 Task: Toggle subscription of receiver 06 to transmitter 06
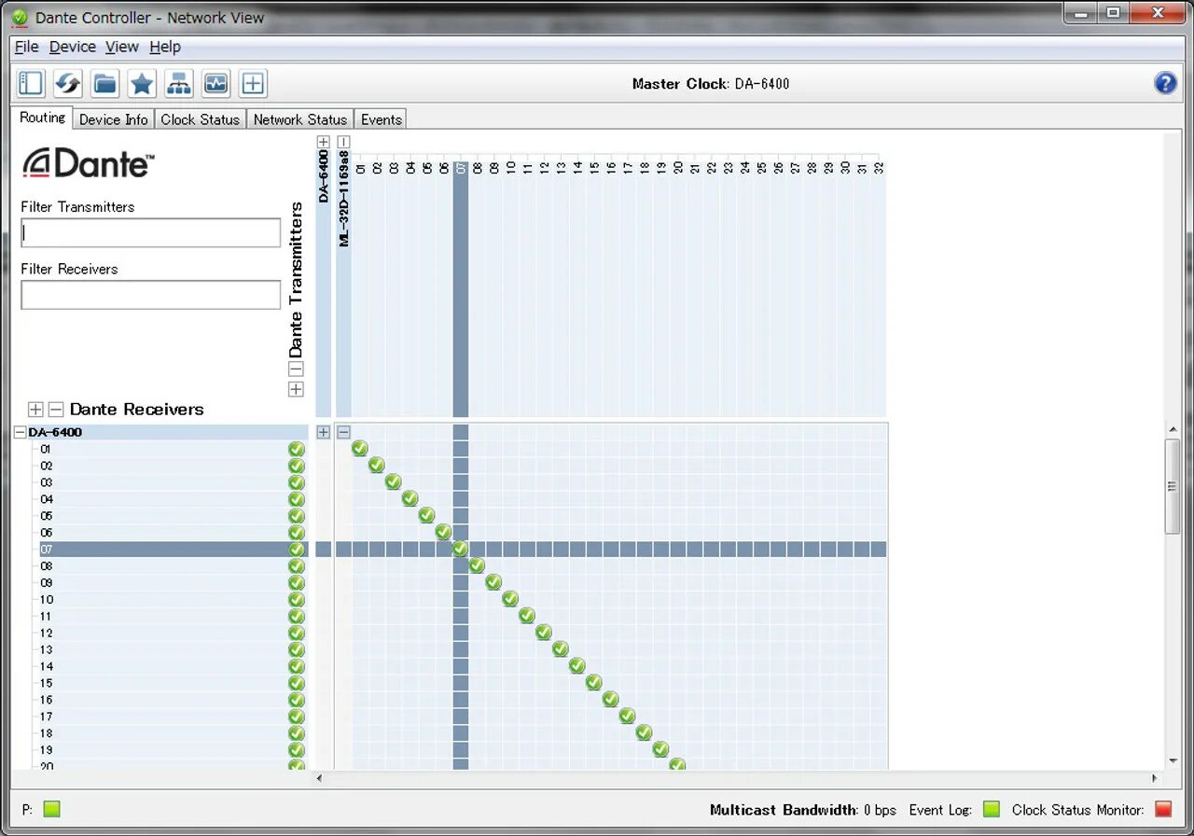[444, 533]
